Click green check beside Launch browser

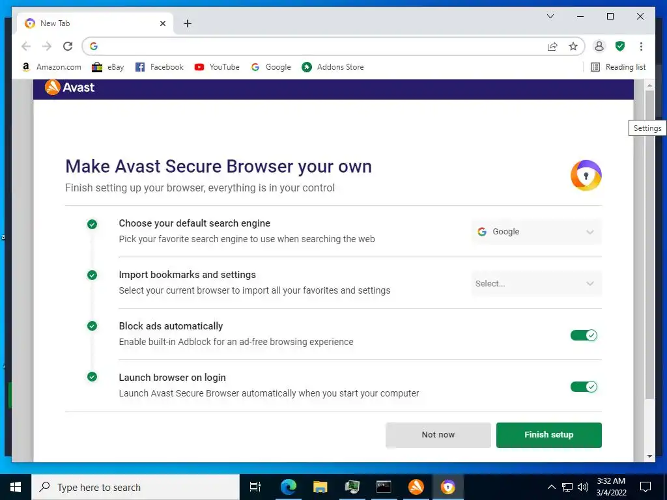92,377
